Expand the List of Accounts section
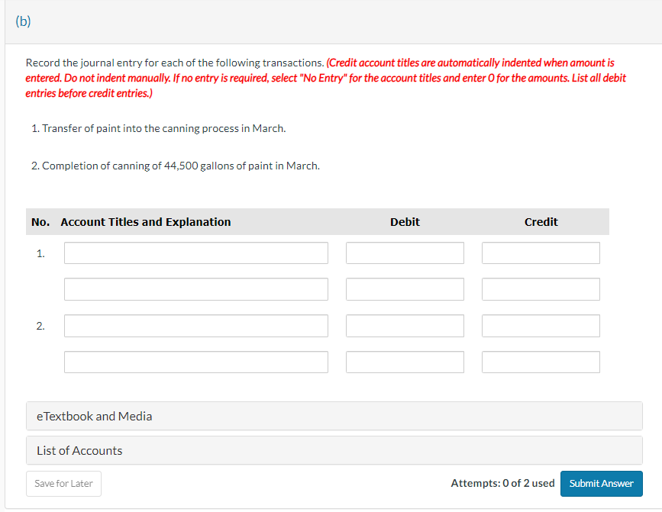Image resolution: width=662 pixels, height=512 pixels. tap(334, 450)
